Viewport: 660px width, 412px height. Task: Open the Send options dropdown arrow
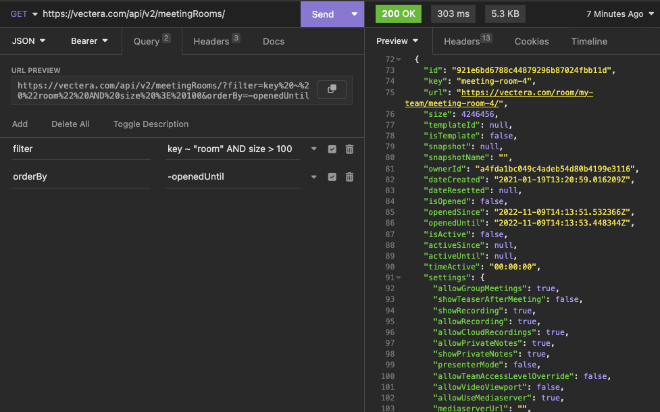tap(355, 14)
